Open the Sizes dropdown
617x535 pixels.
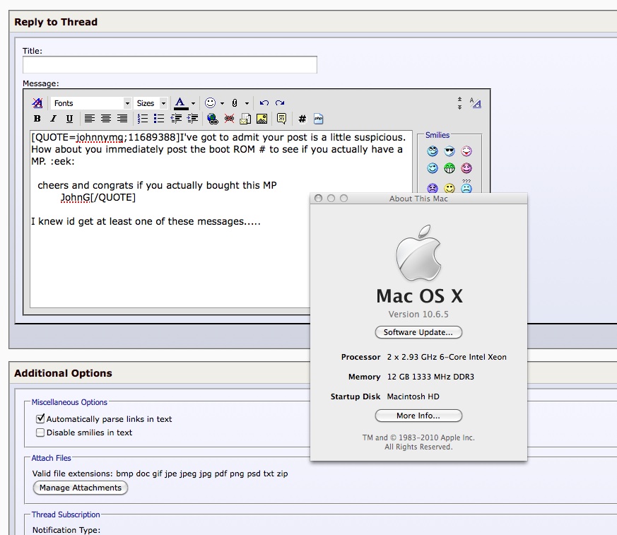click(151, 103)
